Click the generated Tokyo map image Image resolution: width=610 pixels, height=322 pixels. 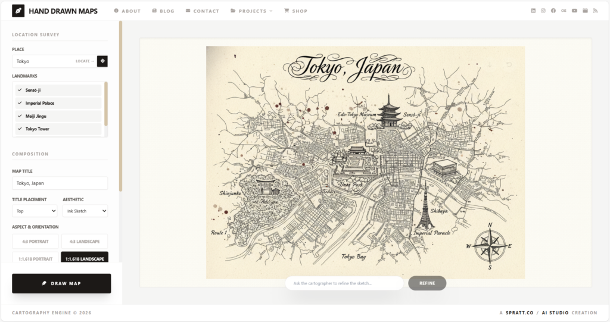tap(365, 162)
